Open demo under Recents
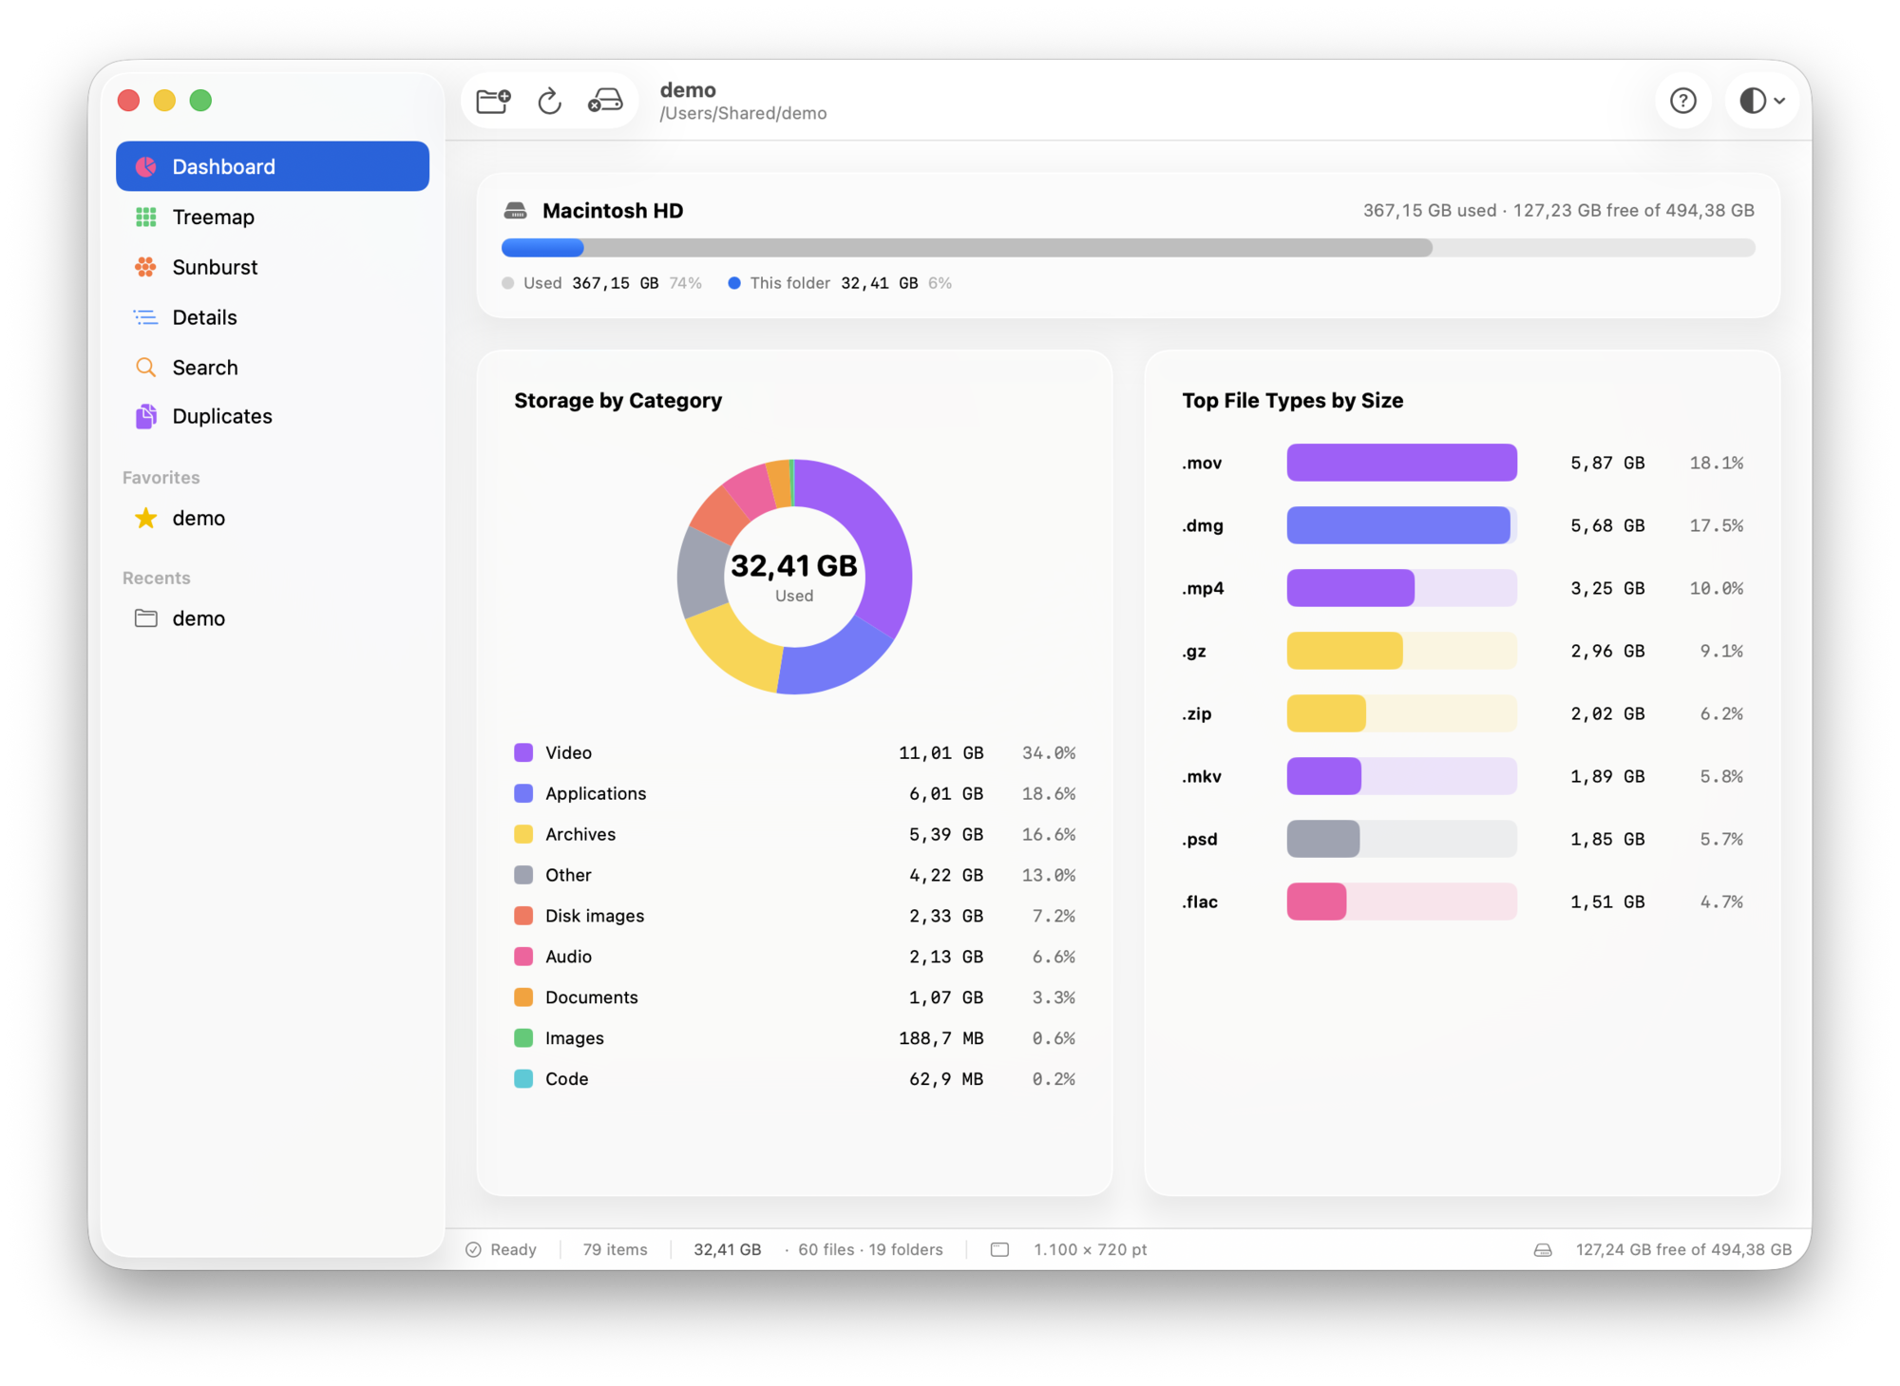1900x1386 pixels. pyautogui.click(x=273, y=618)
